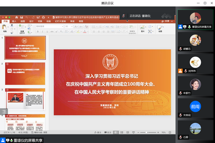Image resolution: width=215 pixels, height=143 pixels.
Task: Toggle Italic formatting button
Action: (43, 31)
